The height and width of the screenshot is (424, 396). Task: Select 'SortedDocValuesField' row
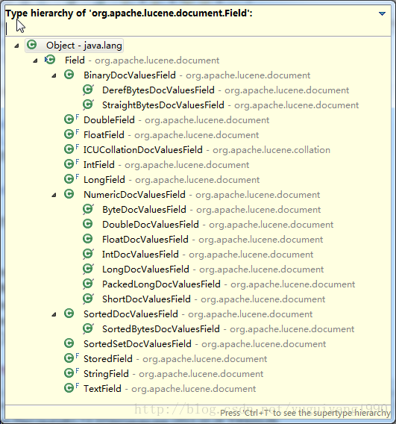pos(198,314)
